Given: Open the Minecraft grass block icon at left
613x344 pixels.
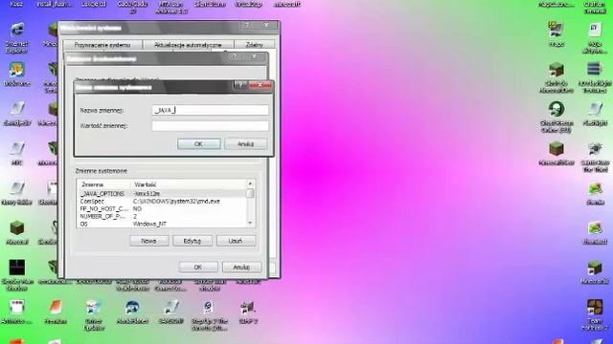Looking at the screenshot, I should point(17,228).
